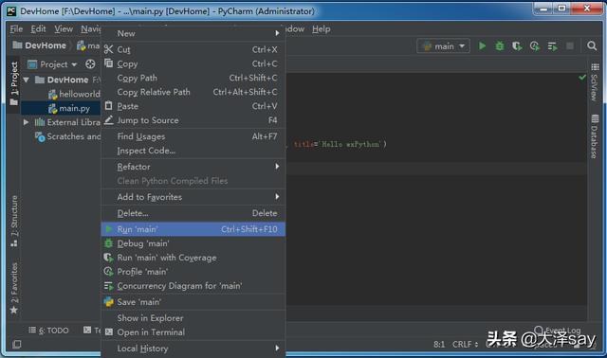Click the Jump to Source pencil icon
The width and height of the screenshot is (607, 358).
[109, 120]
